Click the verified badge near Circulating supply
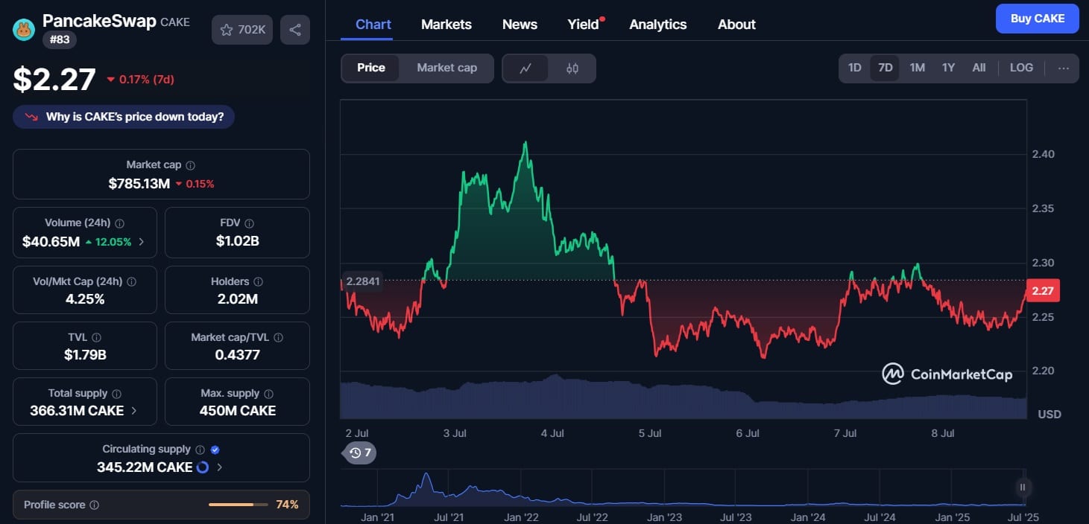This screenshot has height=524, width=1089. pos(215,450)
